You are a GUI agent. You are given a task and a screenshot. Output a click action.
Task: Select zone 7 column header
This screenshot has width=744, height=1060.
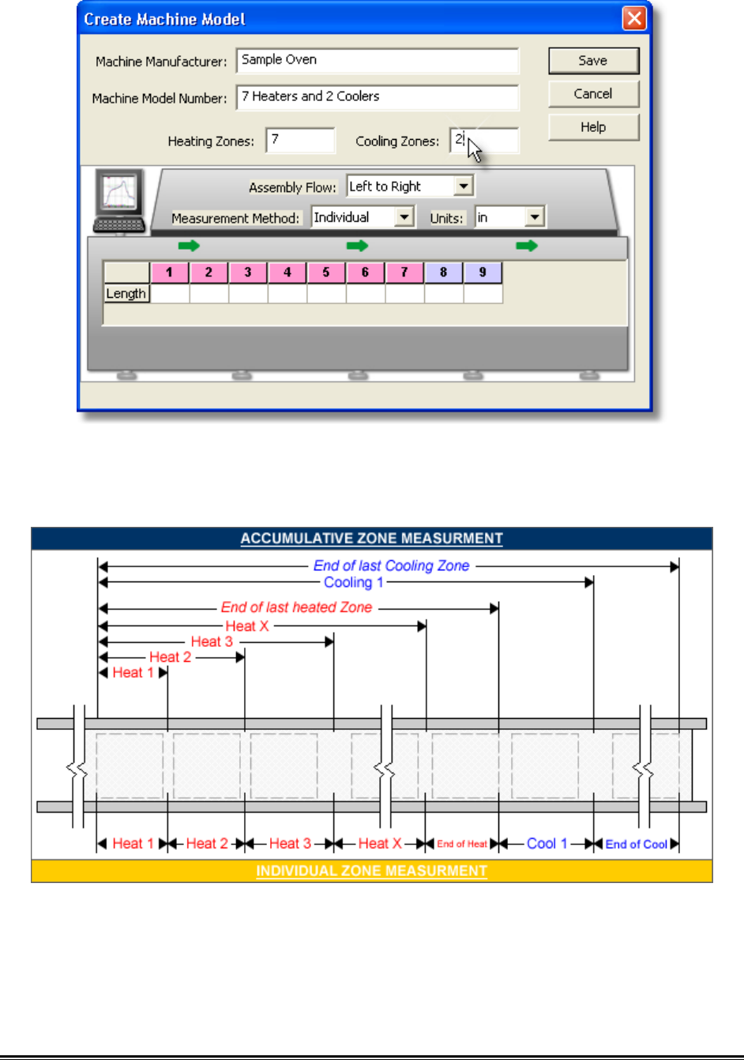(x=404, y=273)
